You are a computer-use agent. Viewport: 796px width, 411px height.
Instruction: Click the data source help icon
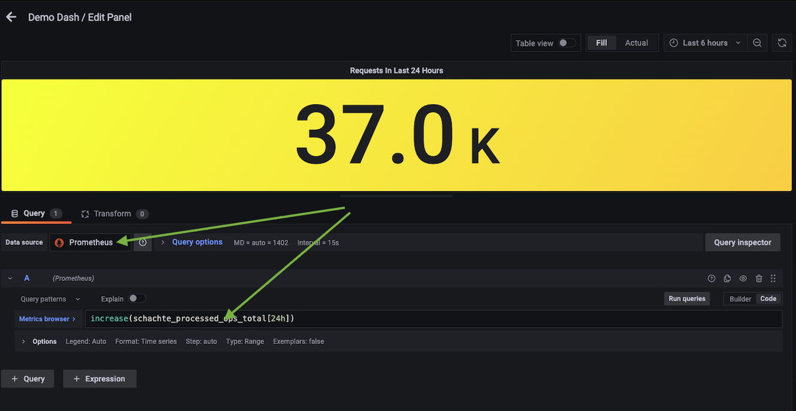click(143, 243)
